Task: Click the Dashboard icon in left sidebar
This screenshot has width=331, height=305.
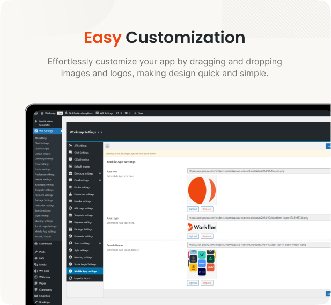Action: pyautogui.click(x=35, y=243)
